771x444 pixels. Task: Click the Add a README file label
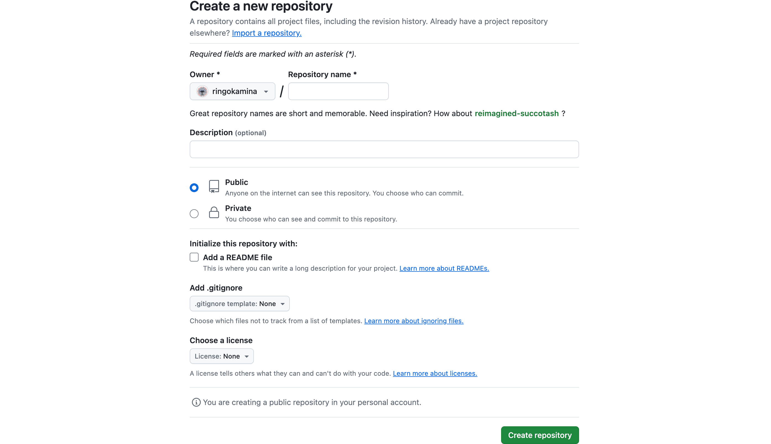pos(238,257)
